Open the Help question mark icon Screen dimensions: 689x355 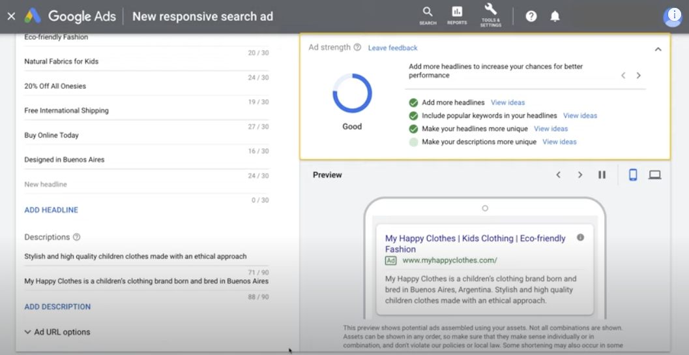531,16
